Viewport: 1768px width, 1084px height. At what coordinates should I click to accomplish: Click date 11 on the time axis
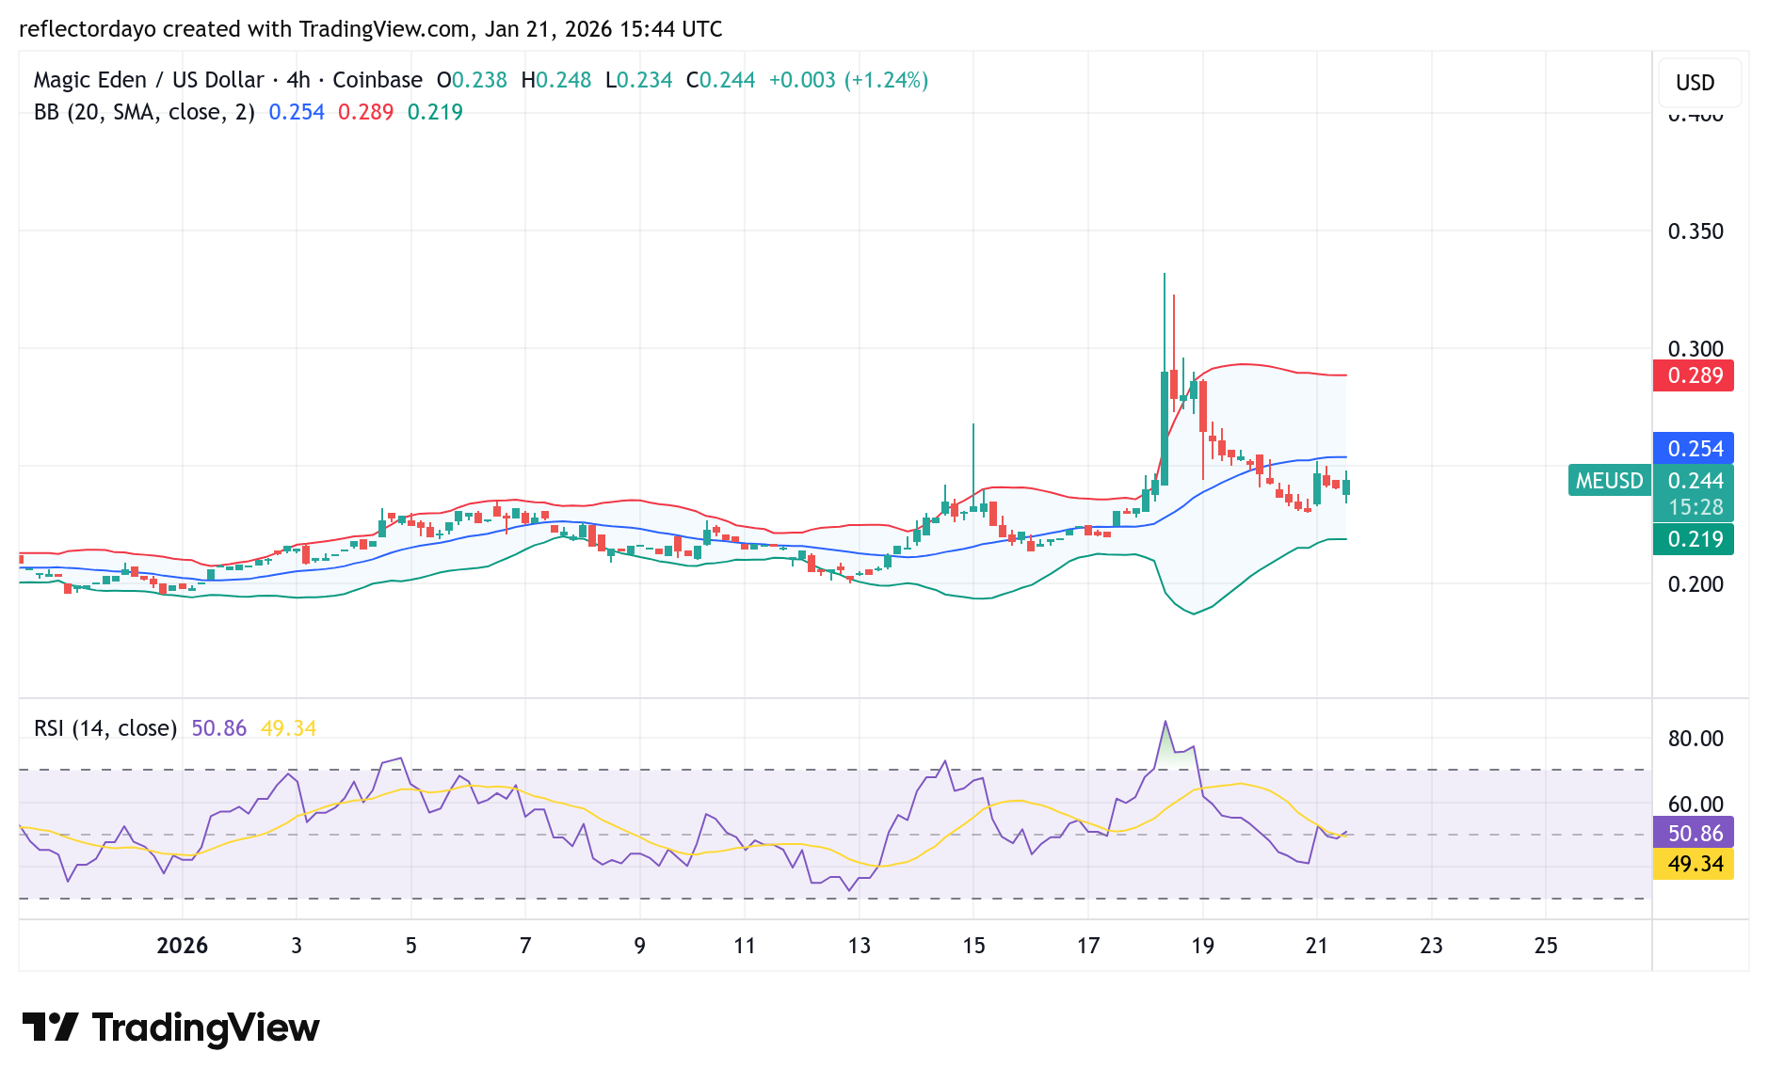(745, 946)
